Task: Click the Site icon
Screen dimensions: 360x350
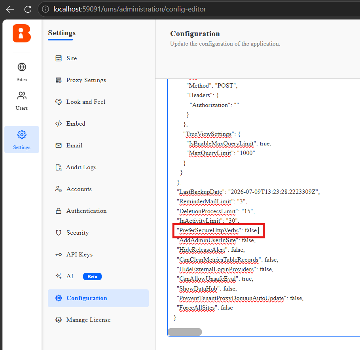Action: 59,58
